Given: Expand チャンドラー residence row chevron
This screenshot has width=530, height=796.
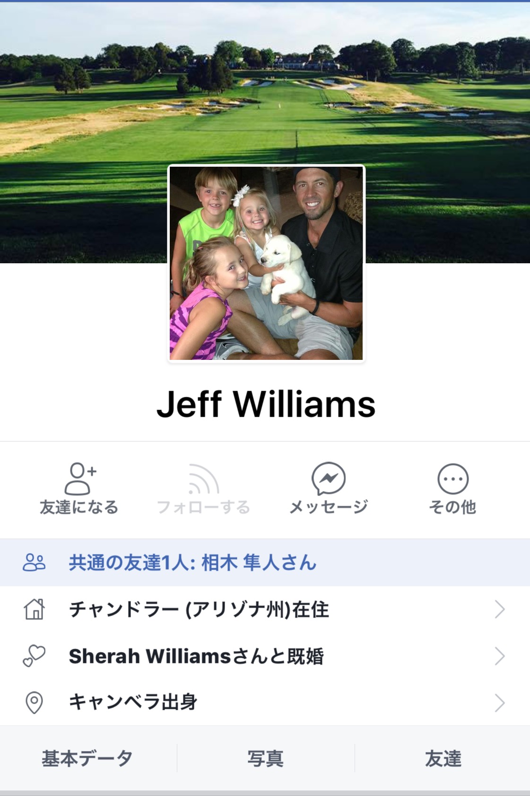Looking at the screenshot, I should [x=500, y=609].
